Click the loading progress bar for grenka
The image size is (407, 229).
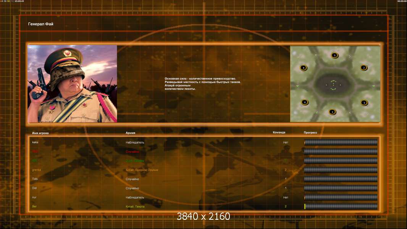coord(341,170)
